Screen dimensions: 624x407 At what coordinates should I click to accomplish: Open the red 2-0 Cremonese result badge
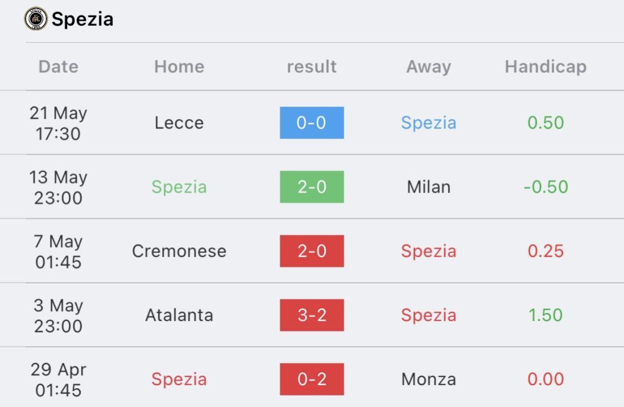tap(311, 251)
